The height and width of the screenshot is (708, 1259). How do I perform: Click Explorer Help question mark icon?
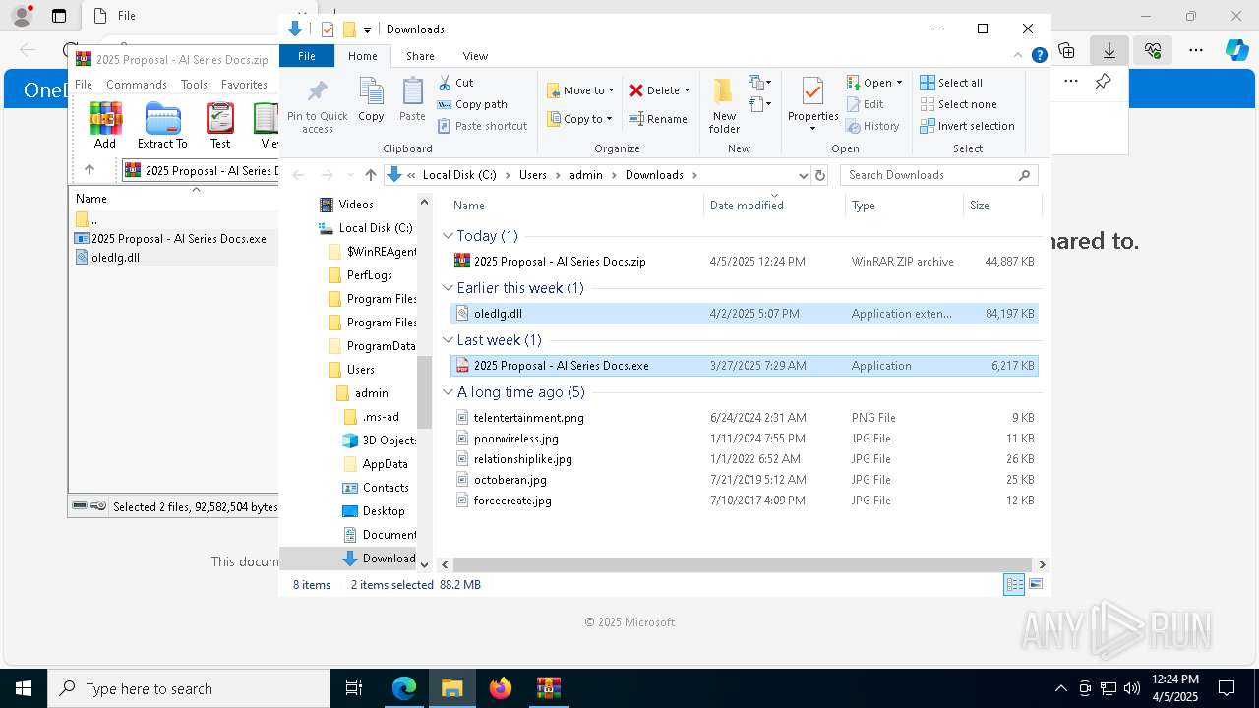click(1039, 55)
